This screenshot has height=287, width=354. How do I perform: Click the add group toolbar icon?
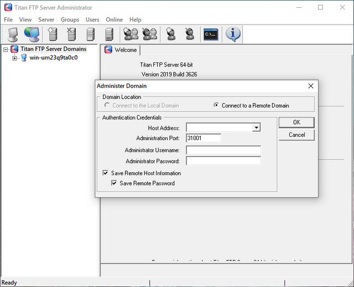pyautogui.click(x=131, y=34)
